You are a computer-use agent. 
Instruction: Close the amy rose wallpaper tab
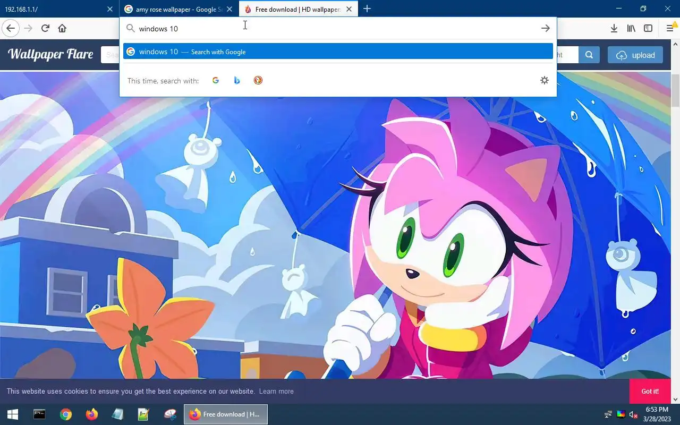229,9
